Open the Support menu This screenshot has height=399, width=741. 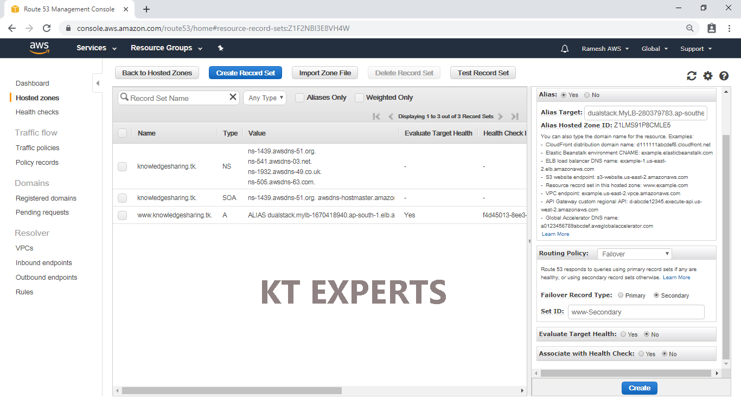pos(696,49)
